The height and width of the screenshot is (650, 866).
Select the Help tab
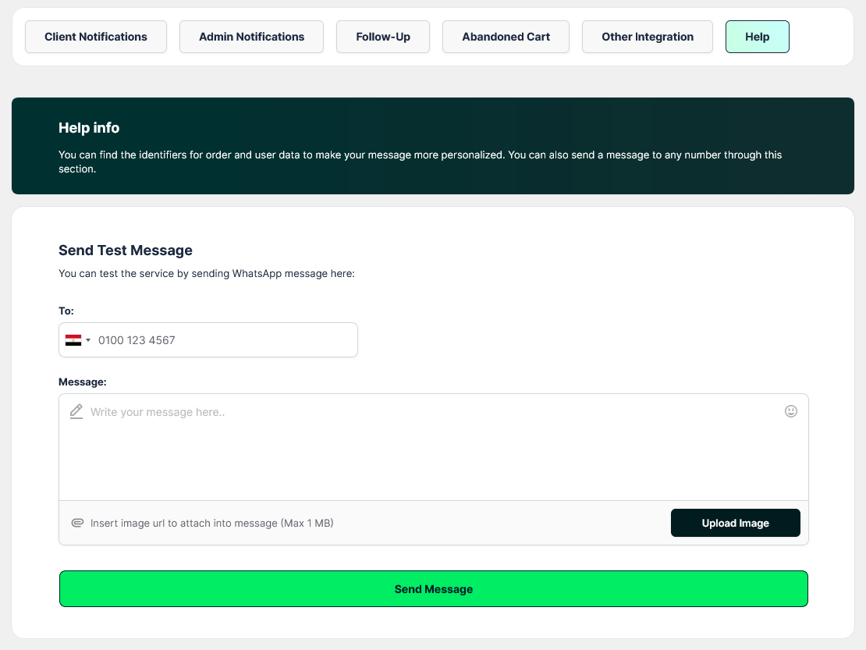point(757,37)
